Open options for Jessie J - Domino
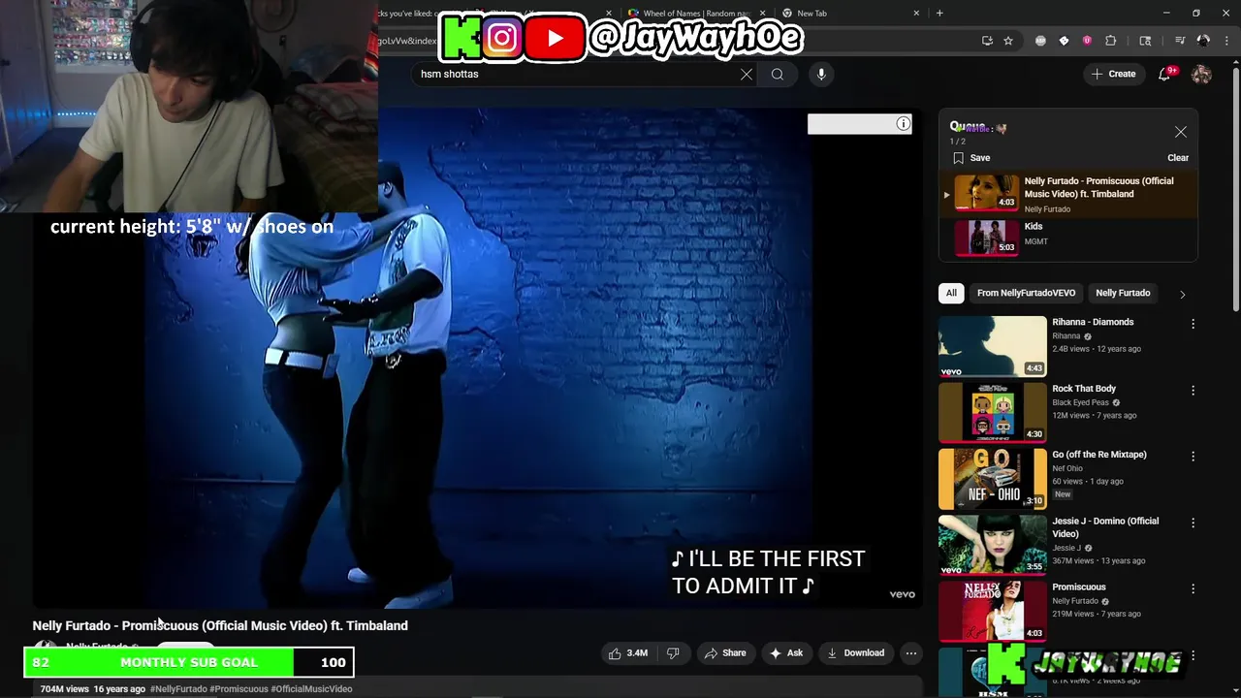This screenshot has width=1241, height=698. [x=1193, y=523]
